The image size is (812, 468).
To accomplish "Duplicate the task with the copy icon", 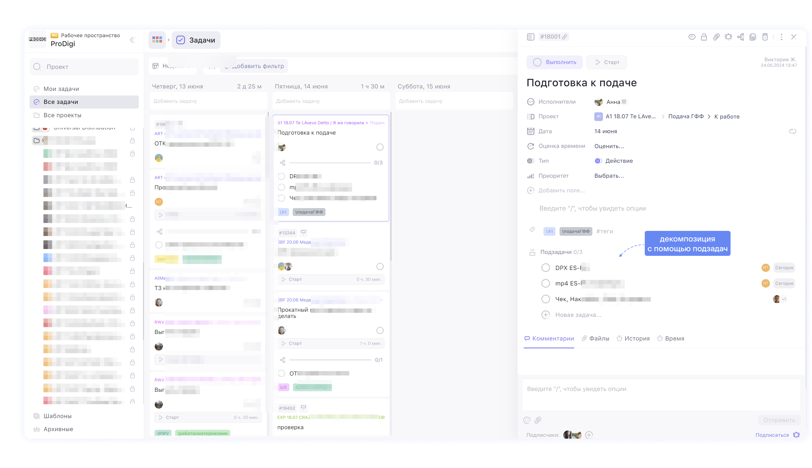I will click(753, 37).
